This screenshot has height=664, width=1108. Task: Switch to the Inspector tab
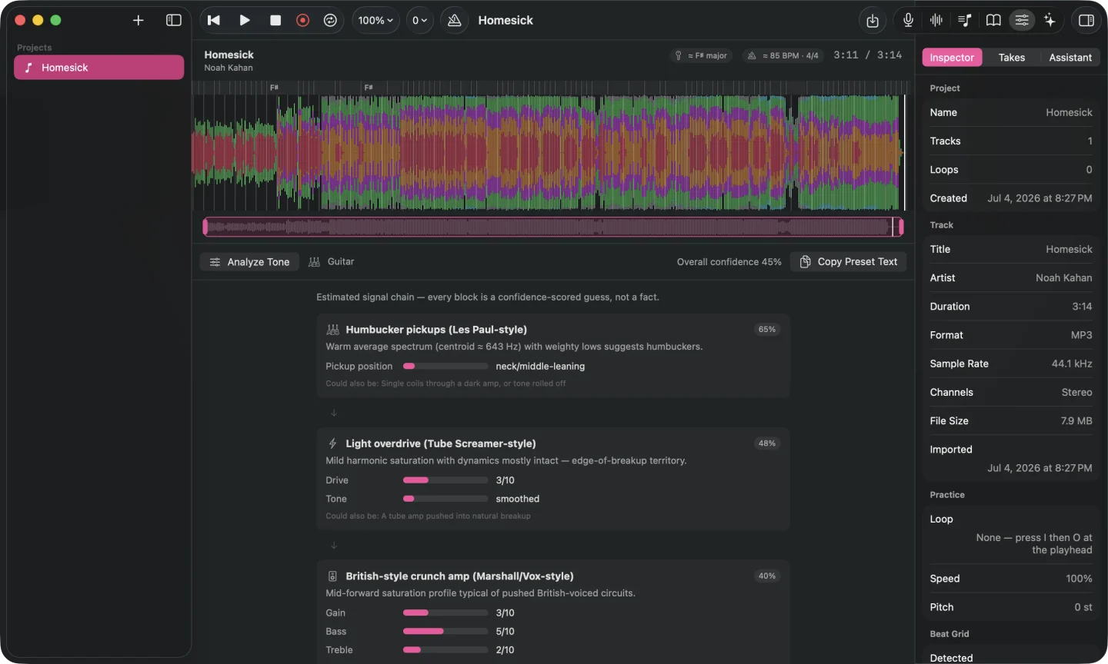952,58
